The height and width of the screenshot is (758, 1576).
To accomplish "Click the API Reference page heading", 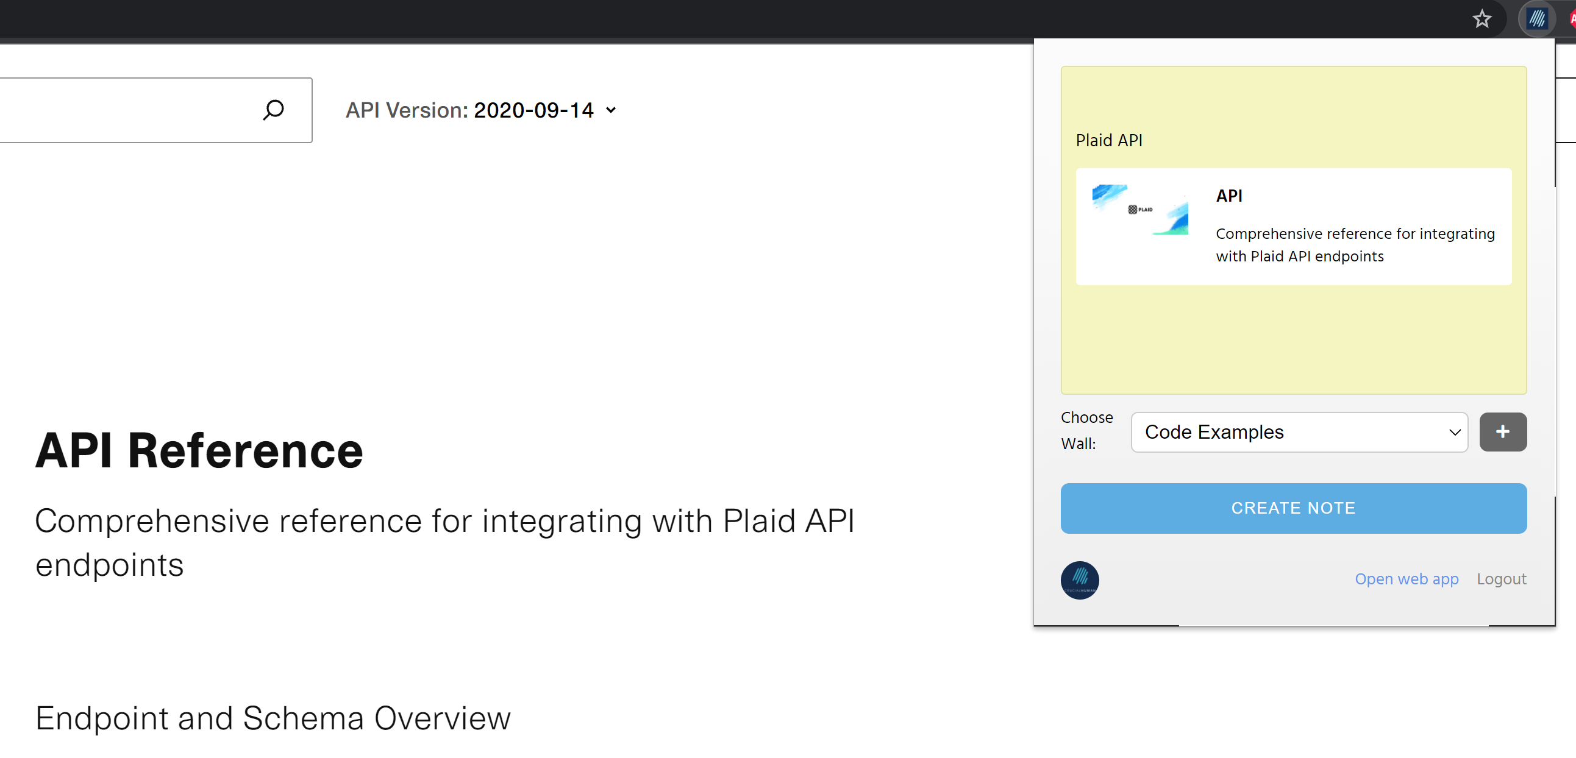I will pos(199,450).
